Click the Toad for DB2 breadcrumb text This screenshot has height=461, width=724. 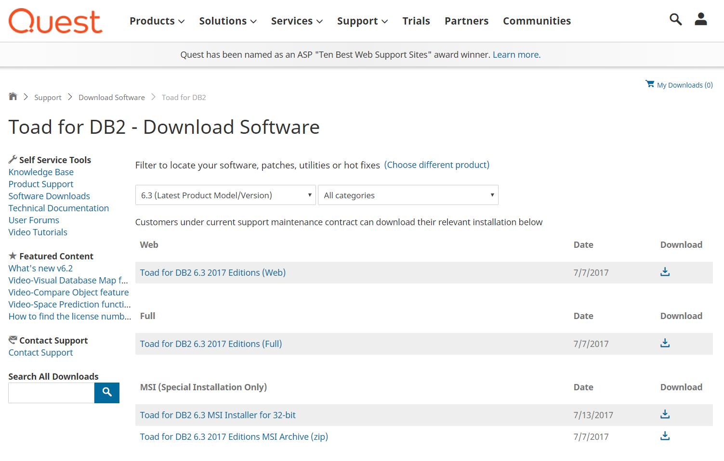coord(184,98)
